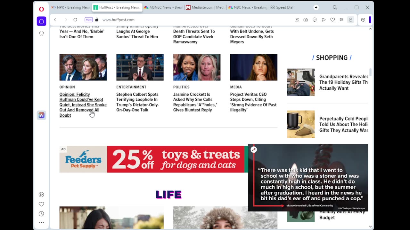The width and height of the screenshot is (410, 230).
Task: Open Jasmine Crockett article headline
Action: [x=195, y=102]
